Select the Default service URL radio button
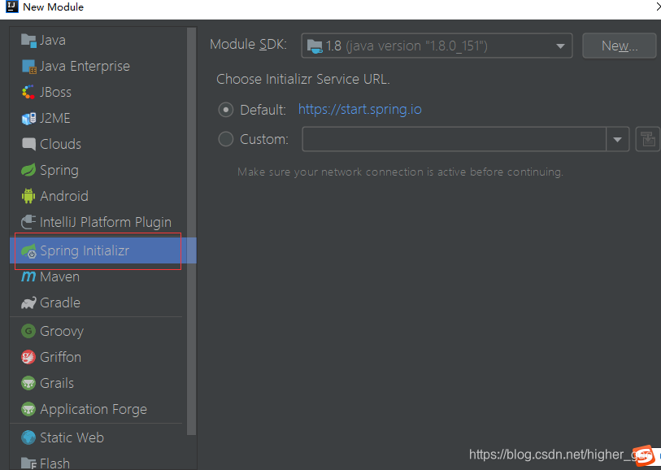The image size is (661, 470). [226, 110]
